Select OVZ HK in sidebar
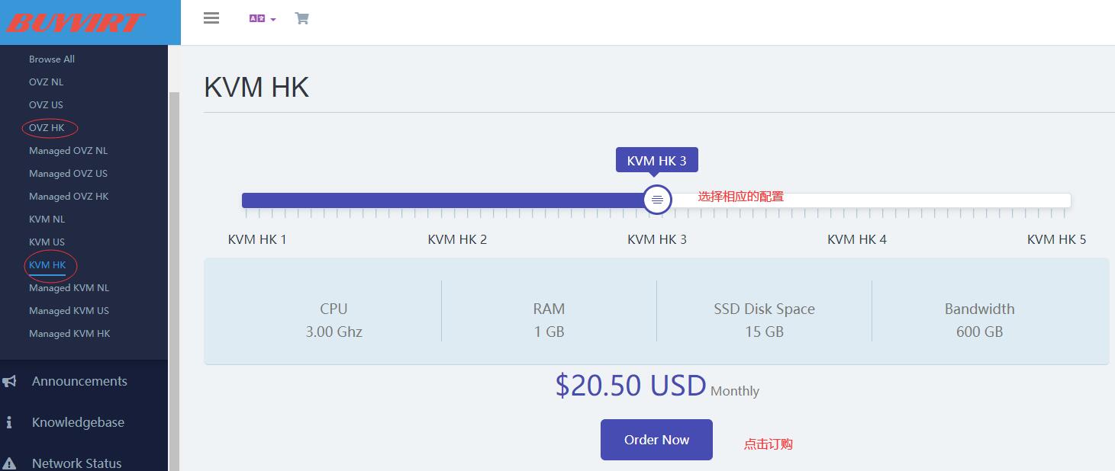 (47, 127)
